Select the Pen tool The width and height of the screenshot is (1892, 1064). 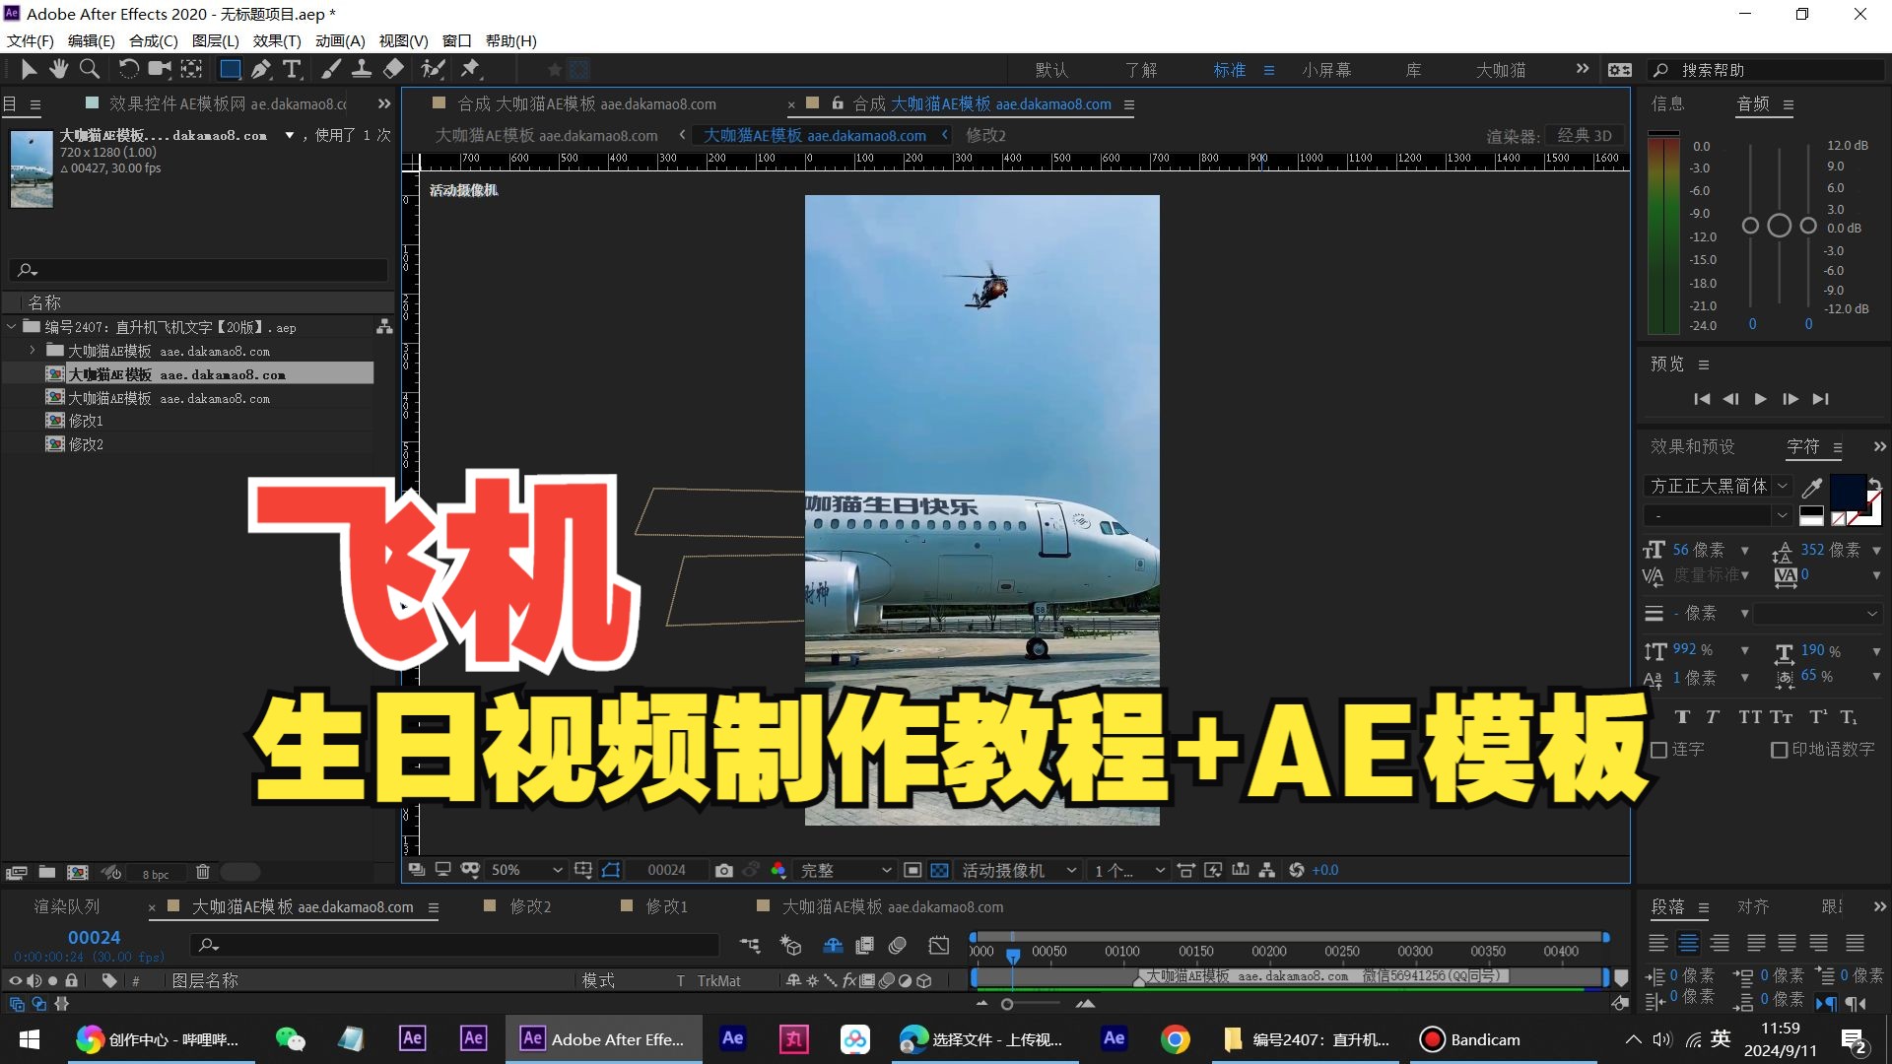tap(261, 69)
